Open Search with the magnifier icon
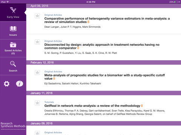 tap(13, 64)
